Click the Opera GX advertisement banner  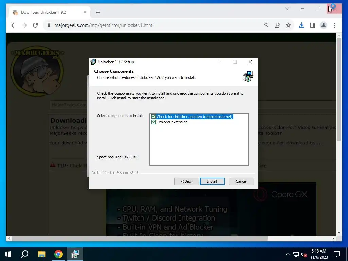click(x=211, y=209)
